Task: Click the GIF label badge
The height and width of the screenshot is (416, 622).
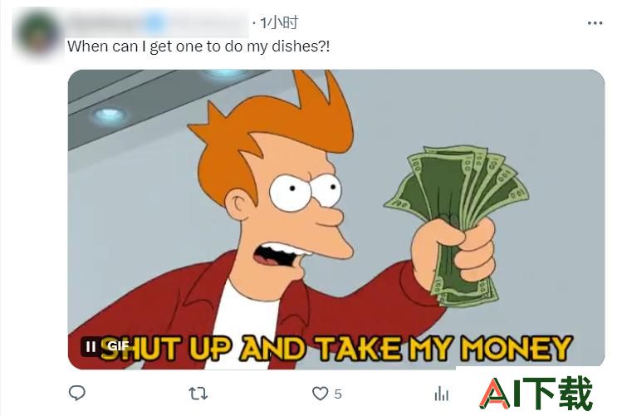Action: click(118, 346)
